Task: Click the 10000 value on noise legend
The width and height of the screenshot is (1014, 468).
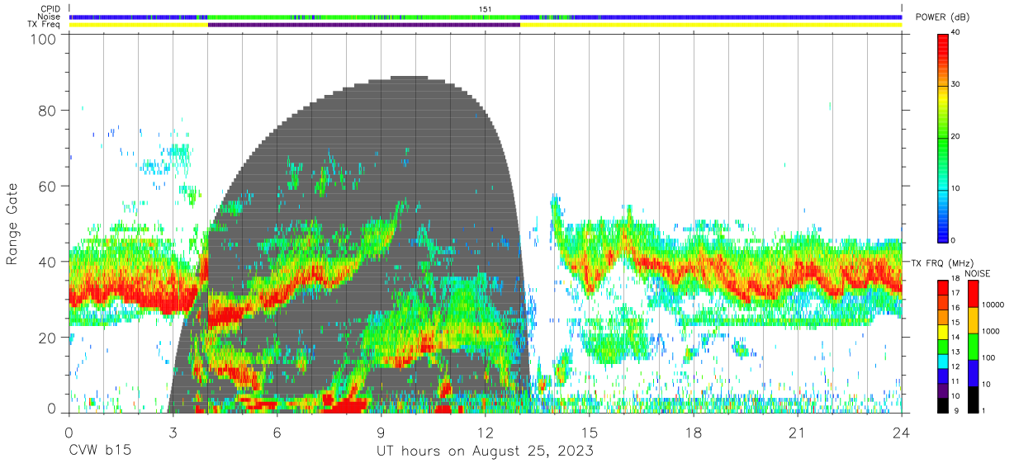Action: [x=993, y=305]
